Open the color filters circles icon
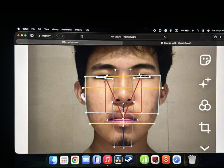Screen dimensions: 224x168 (x=205, y=105)
